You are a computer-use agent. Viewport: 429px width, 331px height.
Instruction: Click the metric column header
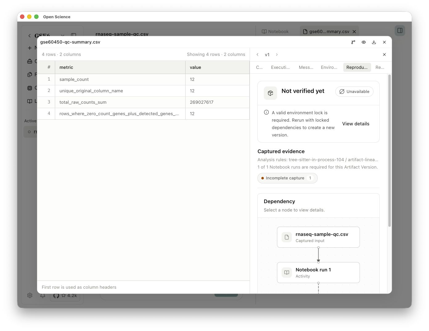pyautogui.click(x=120, y=67)
